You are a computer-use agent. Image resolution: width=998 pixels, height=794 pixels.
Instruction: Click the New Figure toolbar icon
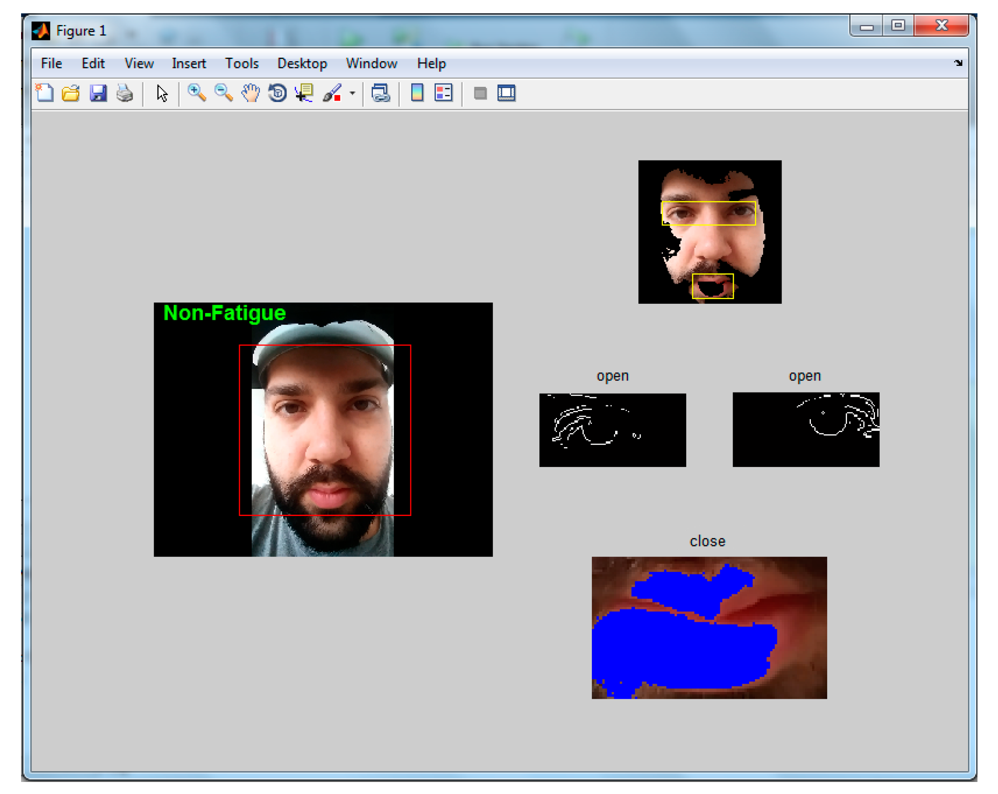[45, 93]
